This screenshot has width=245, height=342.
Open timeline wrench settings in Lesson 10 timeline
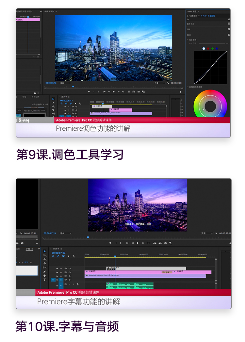pos(74,256)
